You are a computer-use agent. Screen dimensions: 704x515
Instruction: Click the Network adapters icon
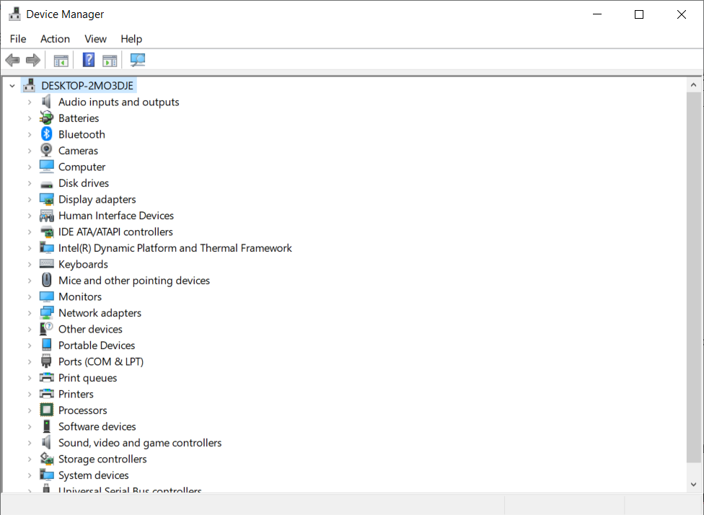click(x=47, y=313)
